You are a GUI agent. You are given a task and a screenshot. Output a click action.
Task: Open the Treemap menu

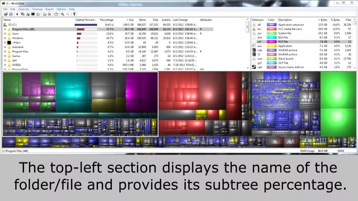pyautogui.click(x=37, y=9)
